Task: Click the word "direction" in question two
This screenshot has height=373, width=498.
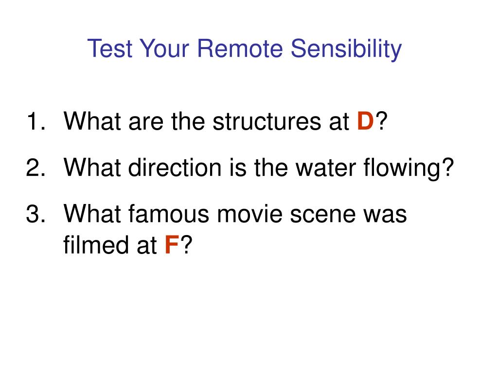Action: 175,167
